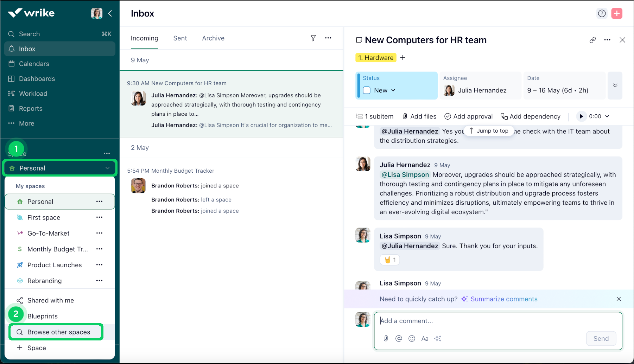634x364 pixels.
Task: Expand the Personal space dropdown
Action: coord(107,168)
